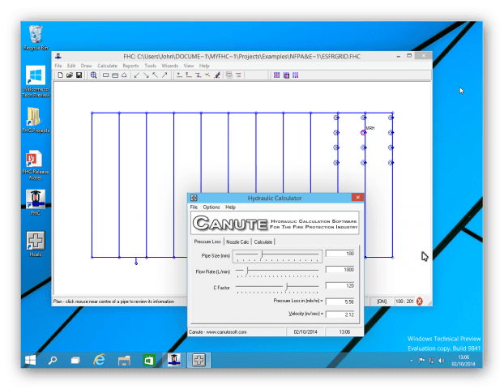Click Internet Explorer in the taskbar

tap(99, 359)
